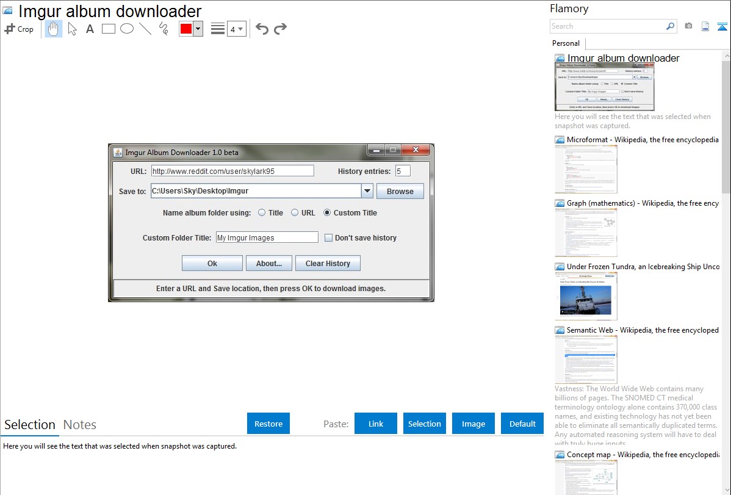Click the Default paste button
Screen dimensions: 731x495
[x=522, y=424]
